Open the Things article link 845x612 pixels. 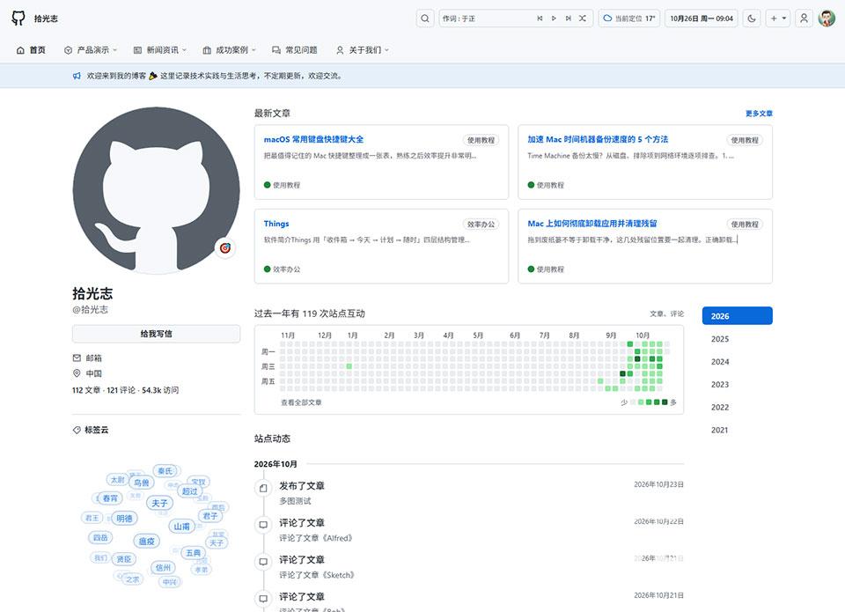(276, 224)
